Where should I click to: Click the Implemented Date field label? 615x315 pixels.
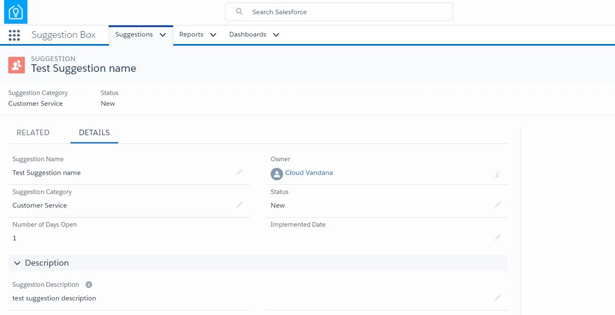click(x=298, y=224)
